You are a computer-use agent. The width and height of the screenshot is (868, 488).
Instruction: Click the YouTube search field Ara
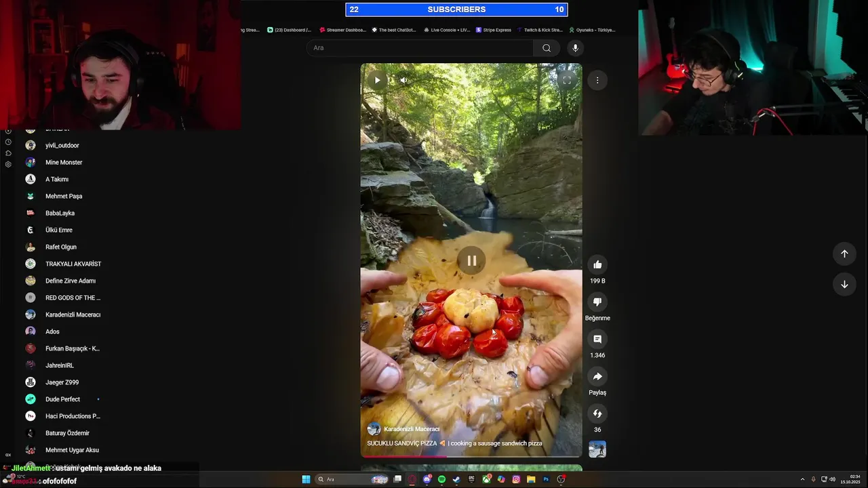point(420,48)
